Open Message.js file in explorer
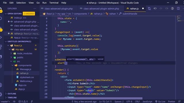The image size is (184, 103). click(22, 69)
